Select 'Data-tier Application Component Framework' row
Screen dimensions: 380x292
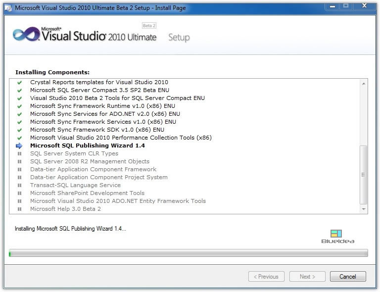point(94,169)
